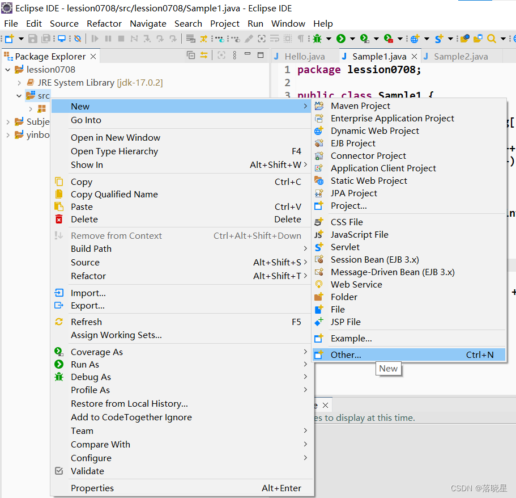Open the Debug As submenu
Image resolution: width=516 pixels, height=498 pixels.
(181, 377)
